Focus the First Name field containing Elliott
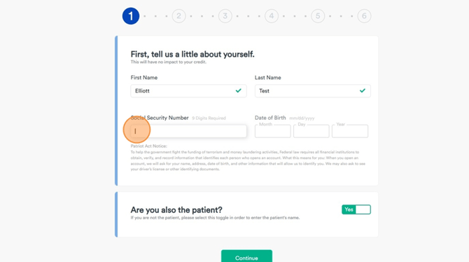Image resolution: width=469 pixels, height=262 pixels. [188, 91]
